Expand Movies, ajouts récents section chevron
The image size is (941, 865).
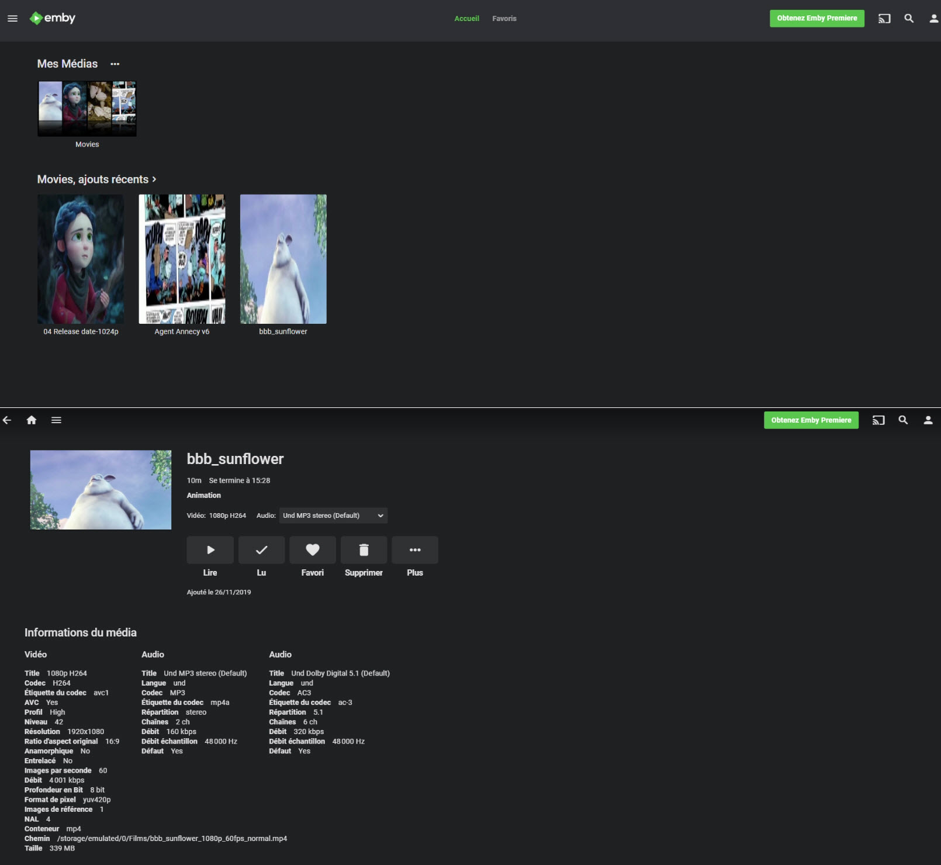154,179
